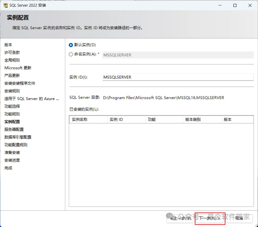Select the 服务器配置 step in sidebar
Image resolution: width=258 pixels, height=227 pixels.
point(14,130)
